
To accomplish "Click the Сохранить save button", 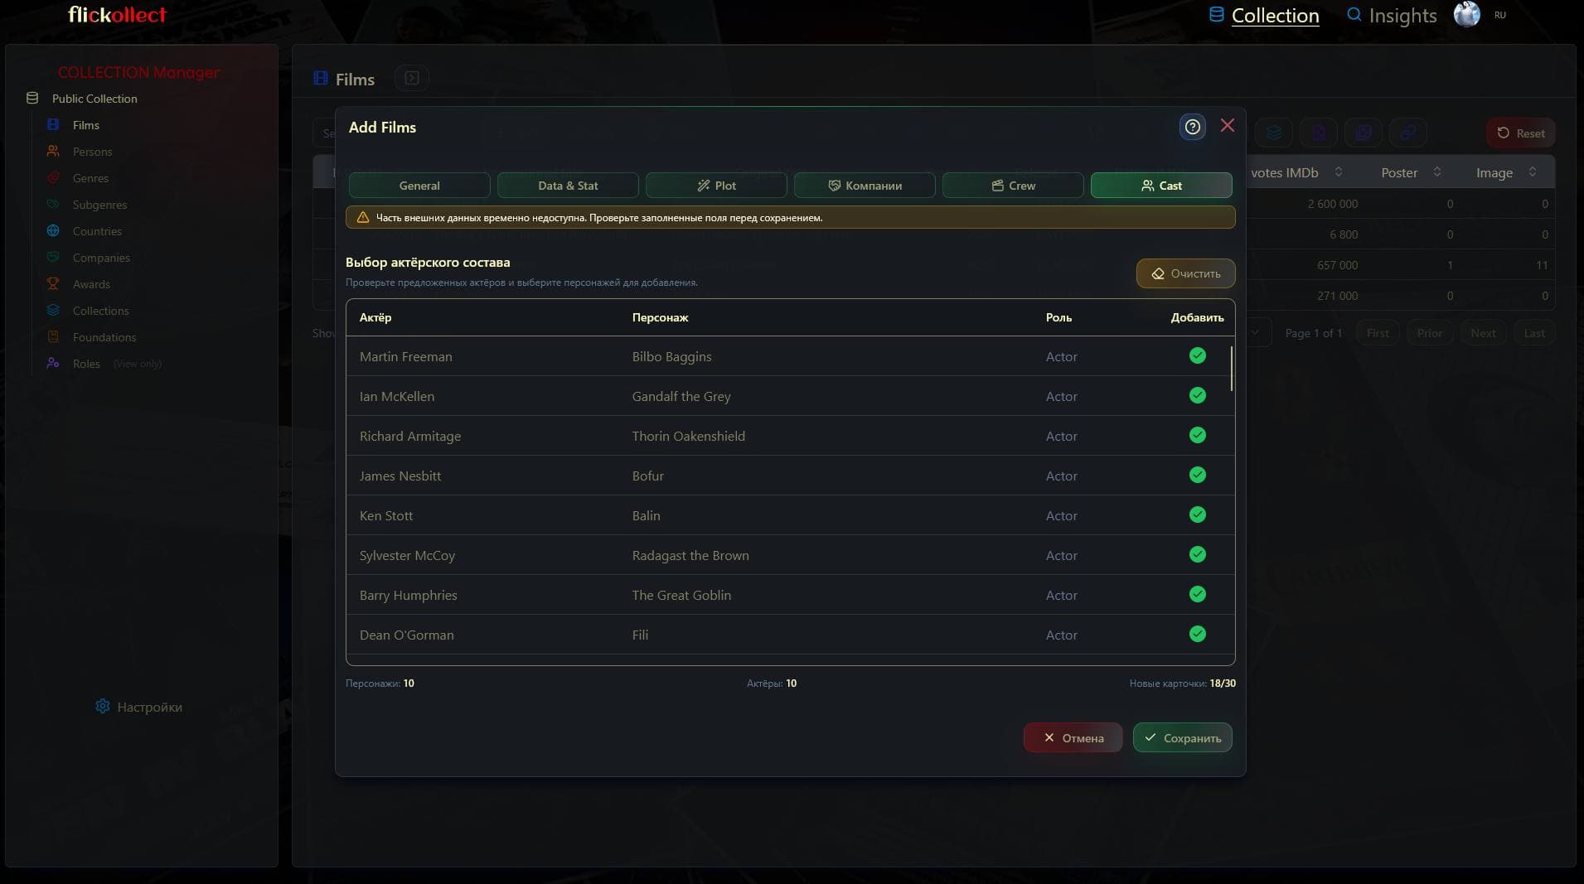I will 1183,738.
